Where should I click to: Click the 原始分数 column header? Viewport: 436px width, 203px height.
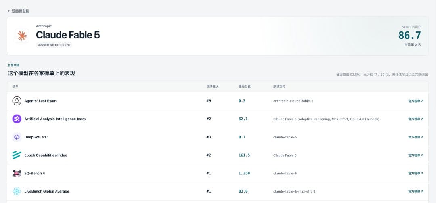(245, 86)
